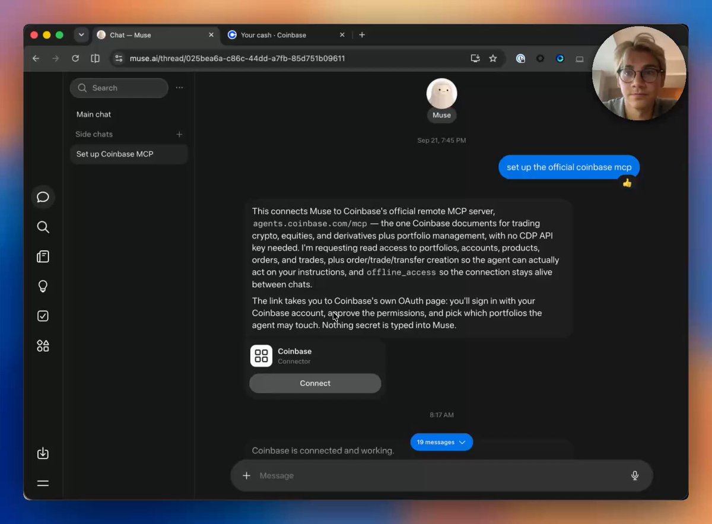Click the lightbulb icon in the left rail
The image size is (712, 524).
43,286
